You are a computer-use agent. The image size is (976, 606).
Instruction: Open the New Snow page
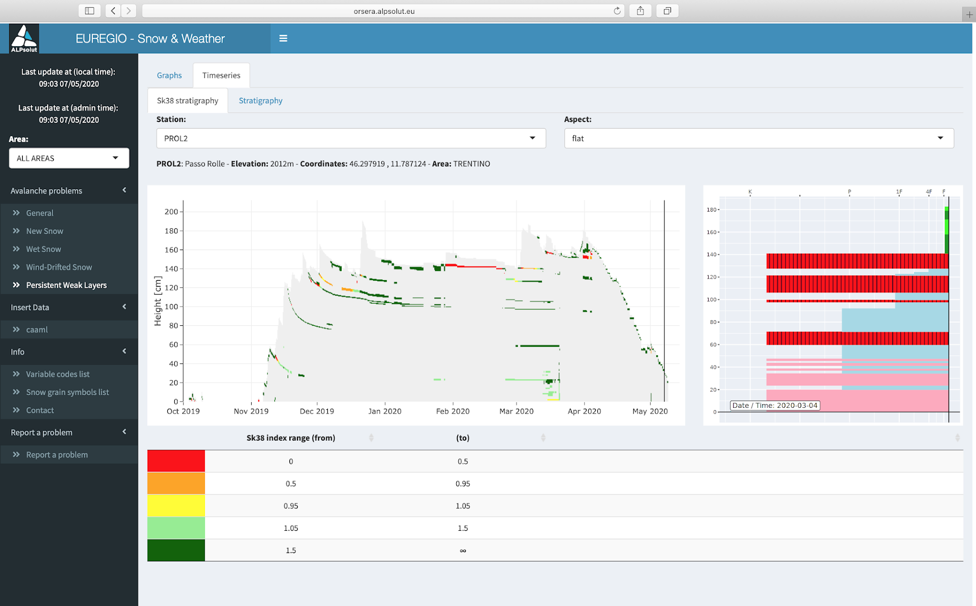point(45,231)
